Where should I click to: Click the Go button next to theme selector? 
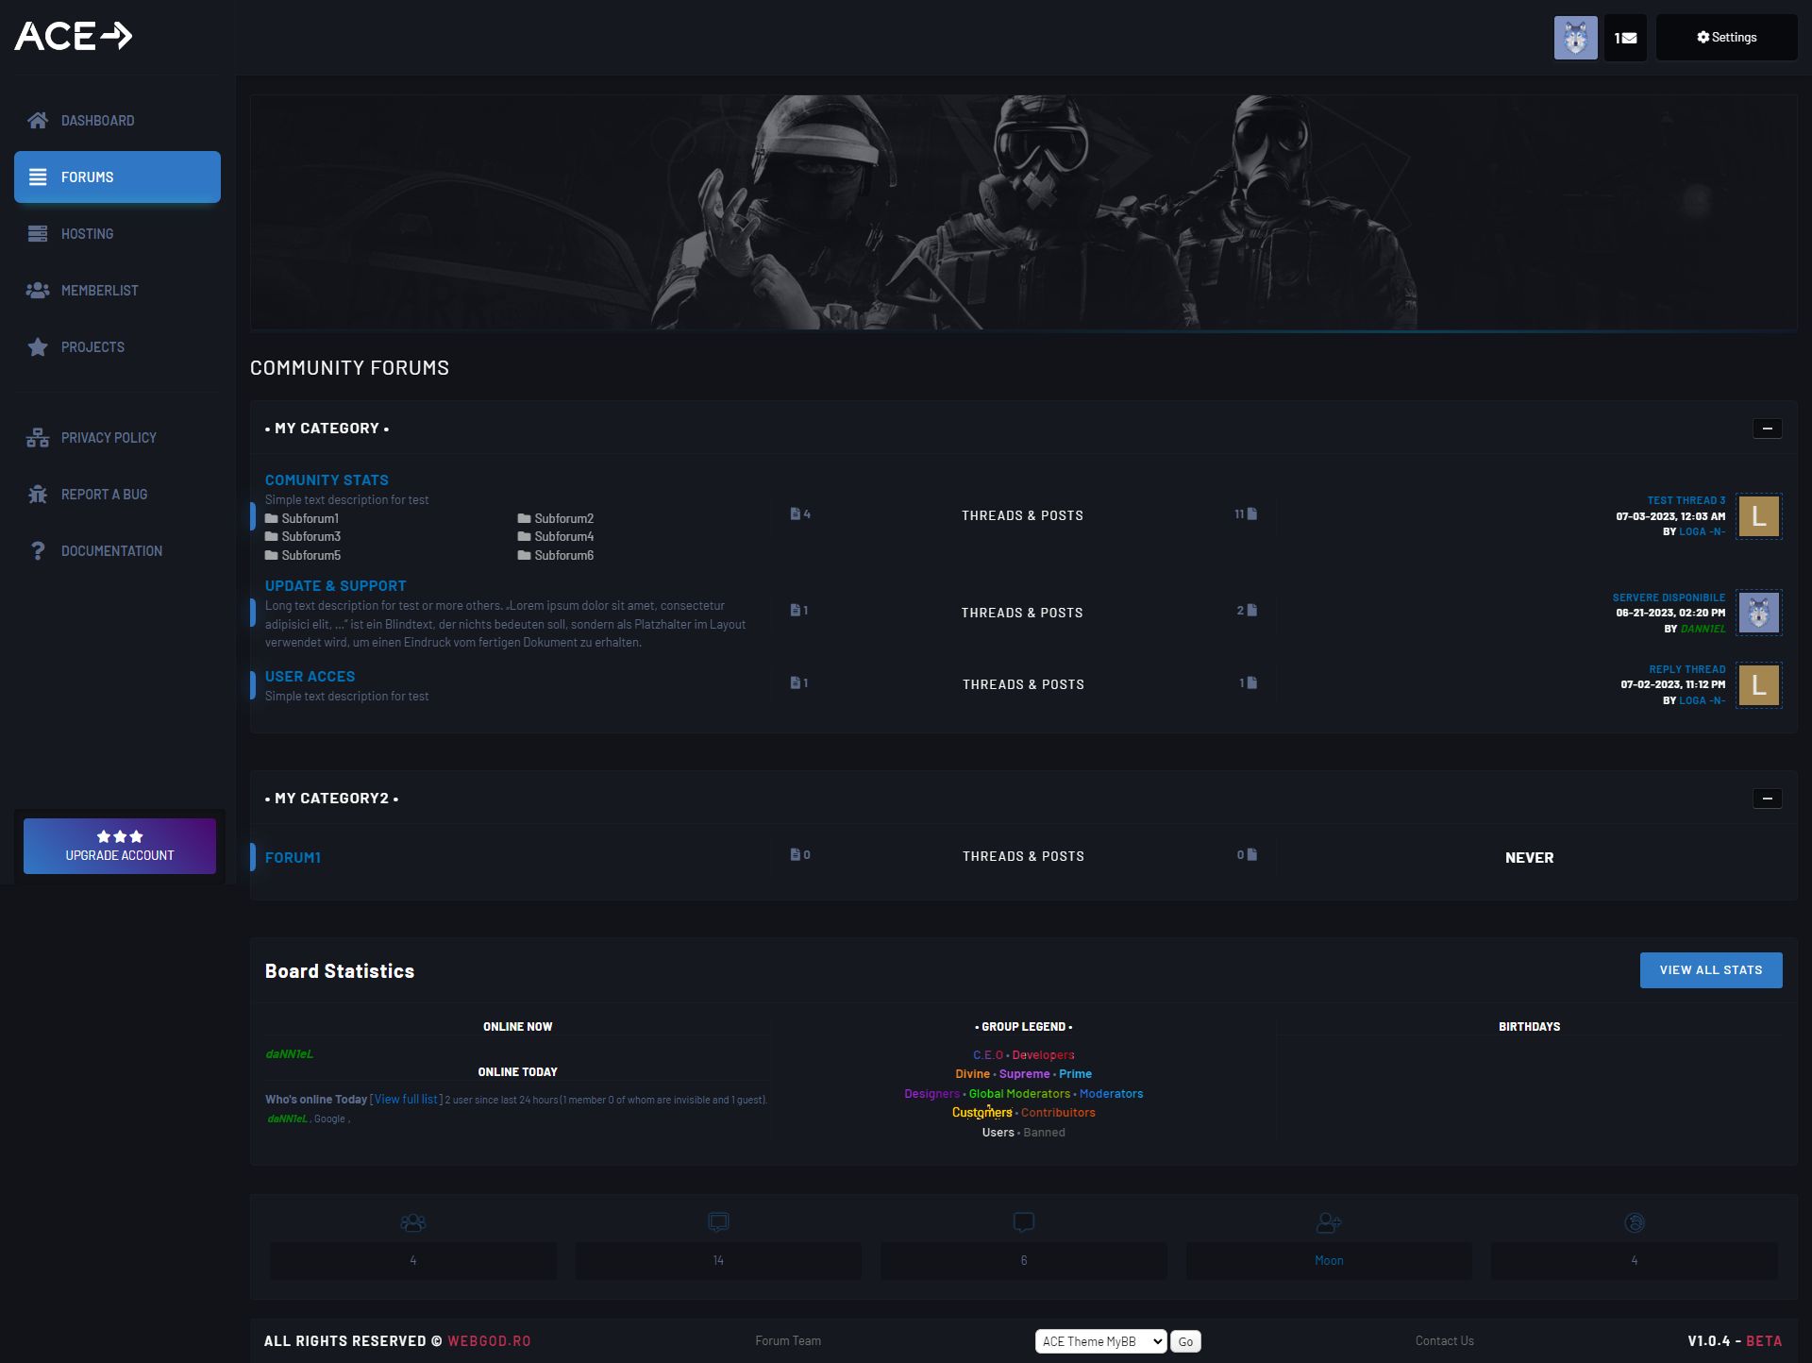pyautogui.click(x=1185, y=1341)
